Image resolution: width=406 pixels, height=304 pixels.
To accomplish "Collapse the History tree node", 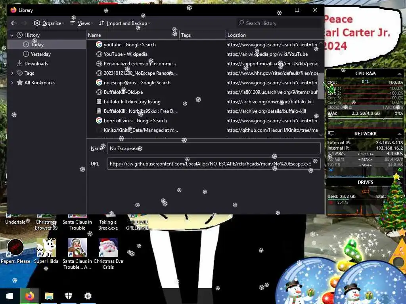I will click(11, 35).
